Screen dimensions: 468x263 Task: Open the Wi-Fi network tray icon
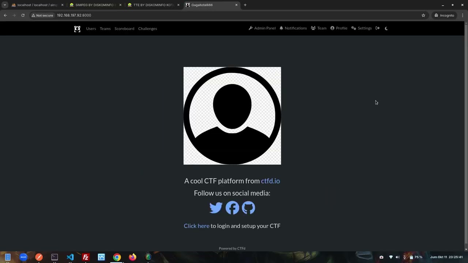(x=391, y=257)
